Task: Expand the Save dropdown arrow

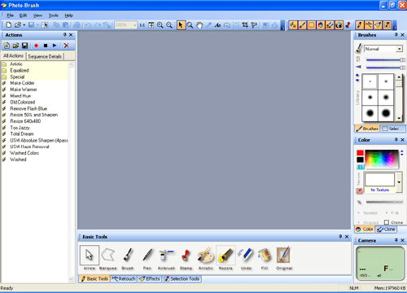Action: (x=37, y=25)
